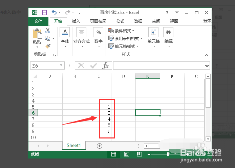Select cell C7 containing 4
The width and height of the screenshot is (235, 168).
[x=99, y=119]
